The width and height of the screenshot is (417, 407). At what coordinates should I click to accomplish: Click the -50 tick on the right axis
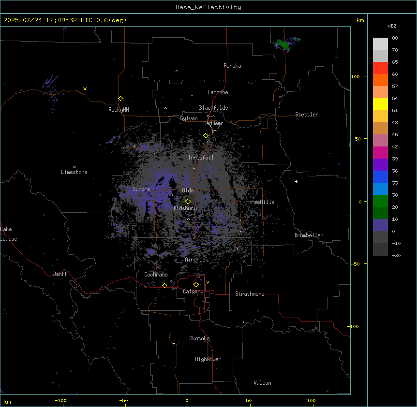pyautogui.click(x=355, y=264)
